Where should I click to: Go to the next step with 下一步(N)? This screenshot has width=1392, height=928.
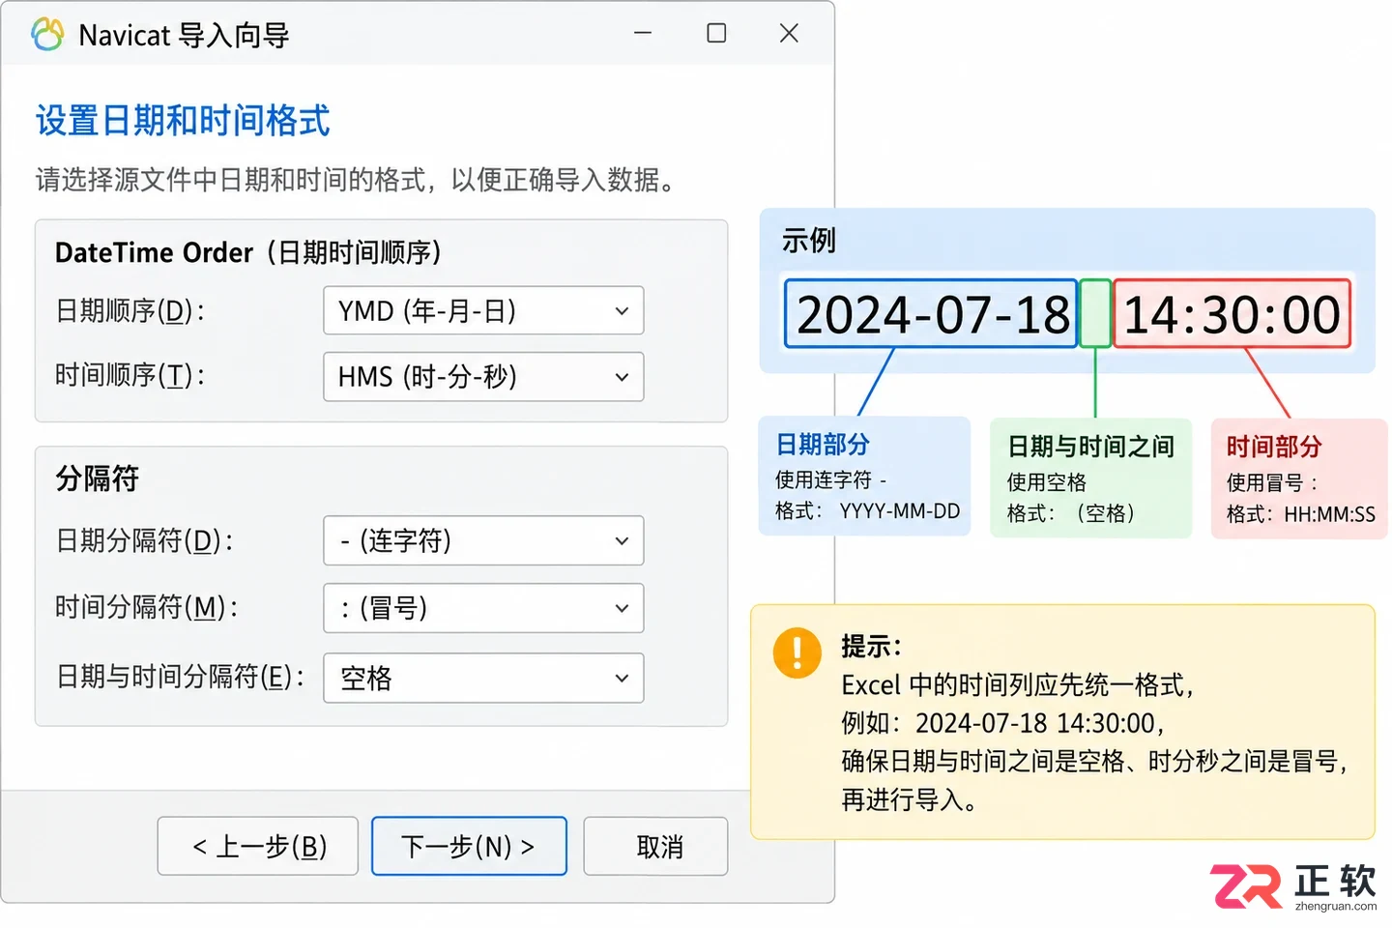tap(469, 847)
